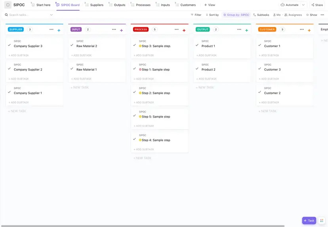
Task: Open the Filter tool
Action: (196, 15)
